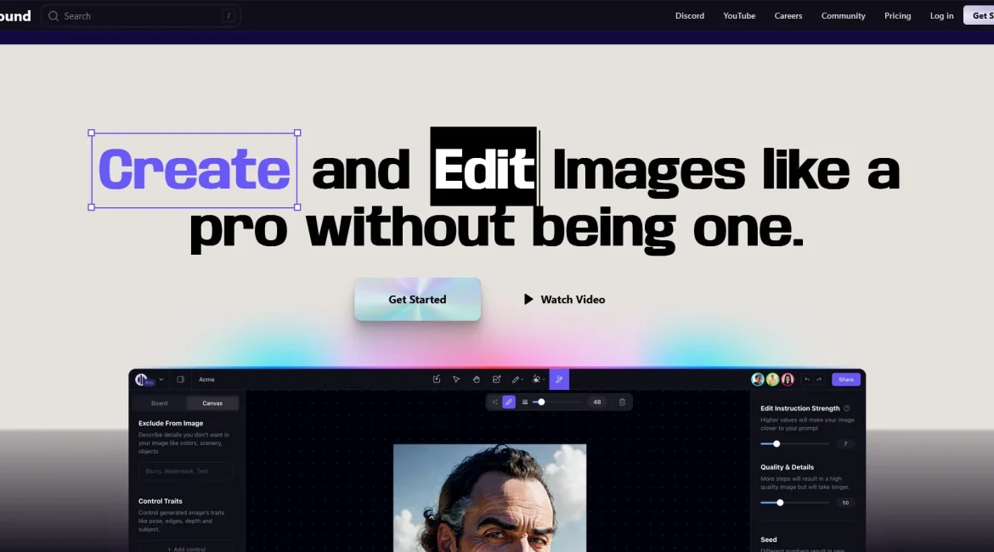Click the undo arrow
The width and height of the screenshot is (994, 552).
click(x=807, y=380)
